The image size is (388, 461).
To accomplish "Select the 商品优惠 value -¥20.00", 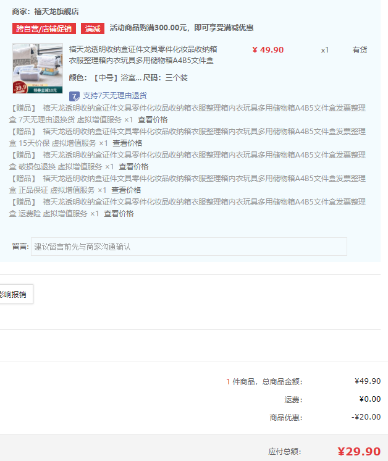I will click(x=366, y=417).
